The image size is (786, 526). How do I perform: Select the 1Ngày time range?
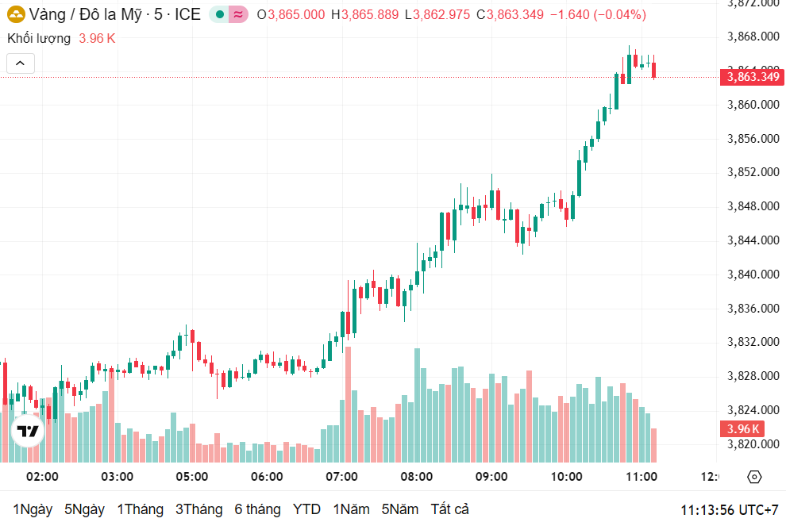coord(32,509)
